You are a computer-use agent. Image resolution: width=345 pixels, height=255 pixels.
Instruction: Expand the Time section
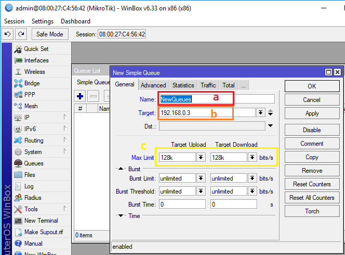121,215
